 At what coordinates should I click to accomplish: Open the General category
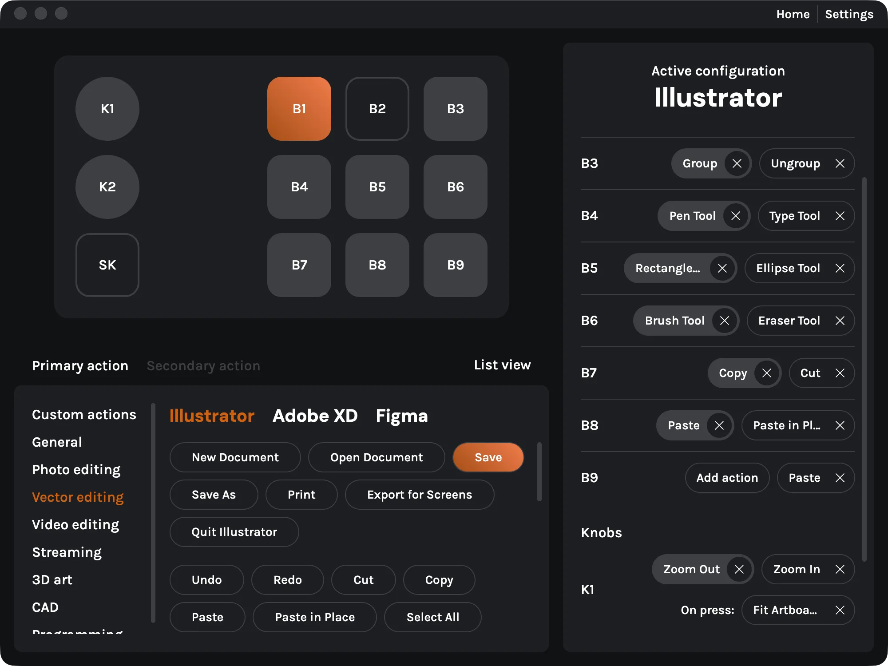point(57,442)
